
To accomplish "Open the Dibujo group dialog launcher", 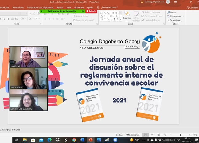I will (x=164, y=24).
